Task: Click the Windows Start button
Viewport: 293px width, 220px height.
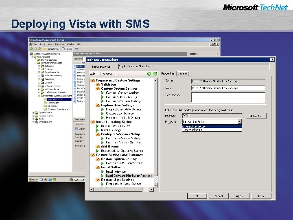Action: pyautogui.click(x=33, y=180)
